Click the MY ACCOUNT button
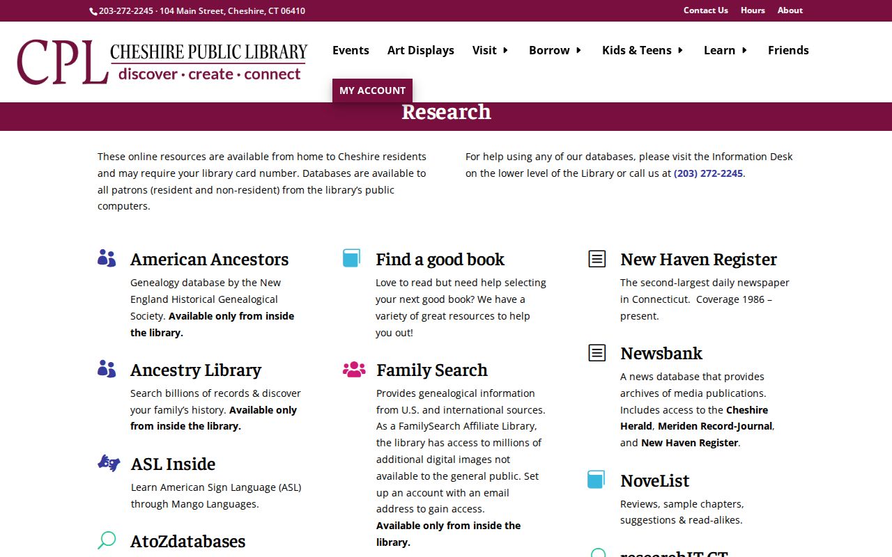 point(372,91)
